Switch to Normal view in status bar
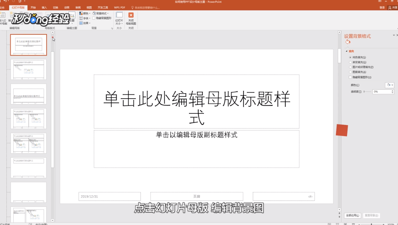 click(x=329, y=224)
